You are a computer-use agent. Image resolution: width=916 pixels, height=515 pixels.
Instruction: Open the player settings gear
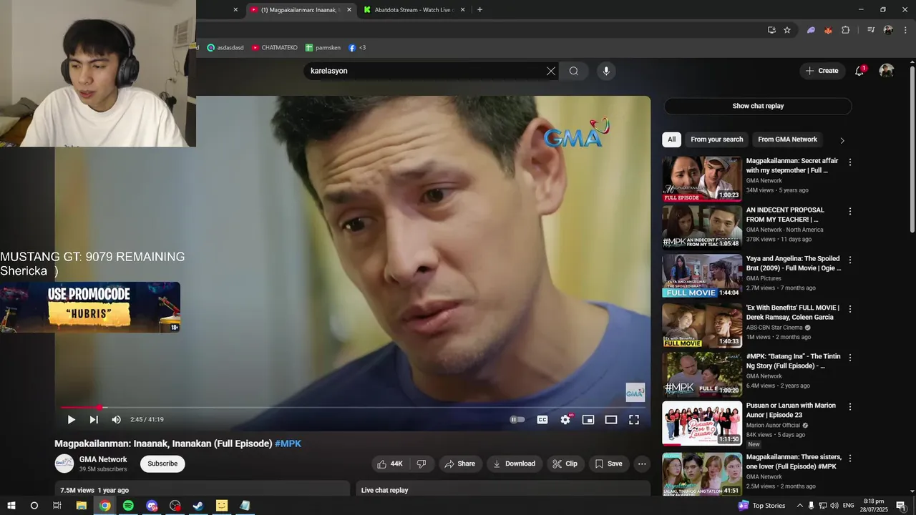[565, 420]
